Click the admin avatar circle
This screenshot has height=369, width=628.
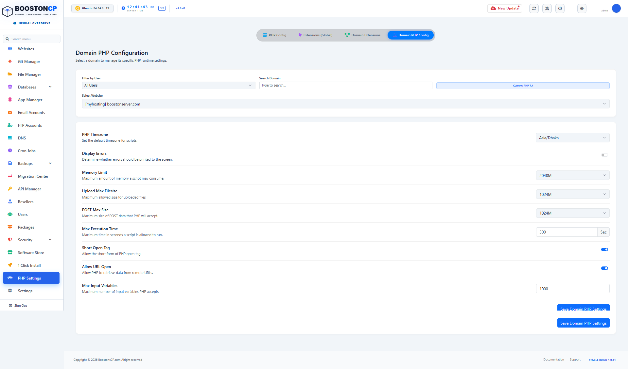tap(616, 8)
